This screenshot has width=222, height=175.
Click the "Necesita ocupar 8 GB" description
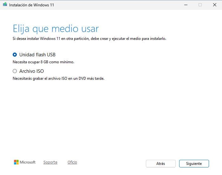(x=43, y=62)
